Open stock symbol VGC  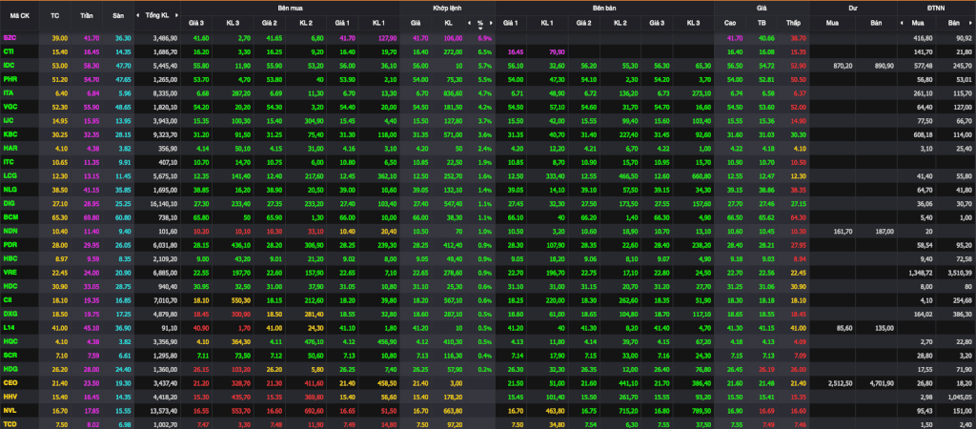[10, 107]
